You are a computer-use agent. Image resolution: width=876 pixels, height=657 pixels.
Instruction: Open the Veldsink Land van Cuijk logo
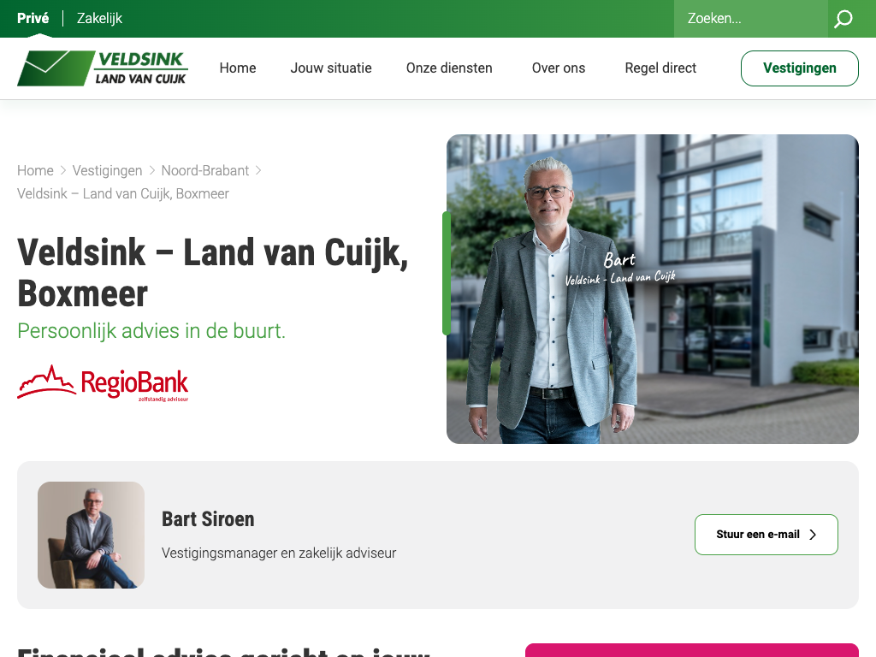[103, 68]
